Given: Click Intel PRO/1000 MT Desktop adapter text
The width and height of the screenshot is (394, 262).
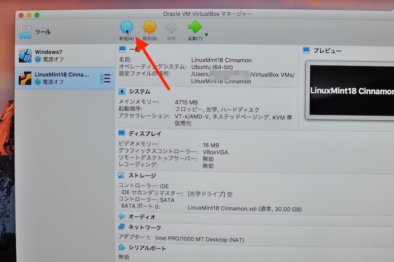Looking at the screenshot, I should pos(199,239).
